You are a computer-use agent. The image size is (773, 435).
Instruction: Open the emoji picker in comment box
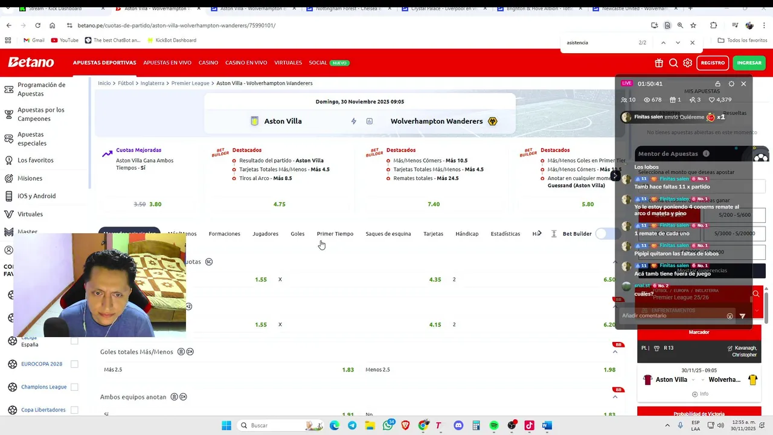[x=730, y=316]
